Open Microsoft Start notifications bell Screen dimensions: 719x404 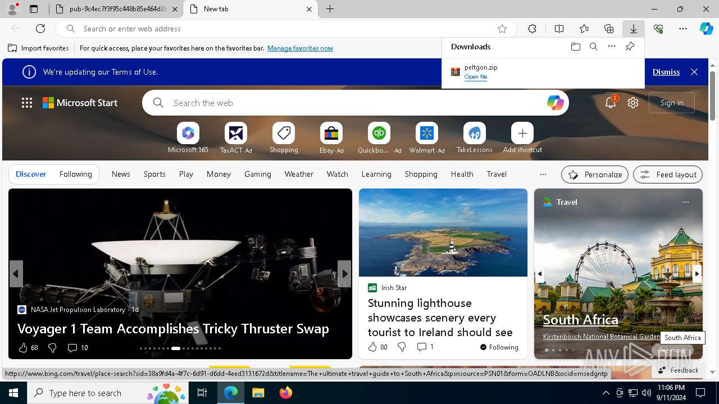(611, 103)
